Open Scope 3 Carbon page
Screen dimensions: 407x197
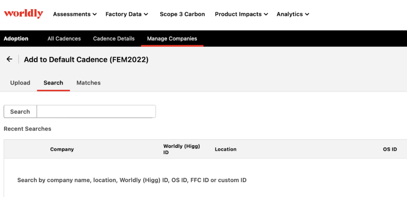182,14
